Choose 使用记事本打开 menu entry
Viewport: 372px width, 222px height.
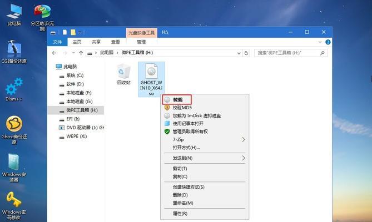pos(205,124)
